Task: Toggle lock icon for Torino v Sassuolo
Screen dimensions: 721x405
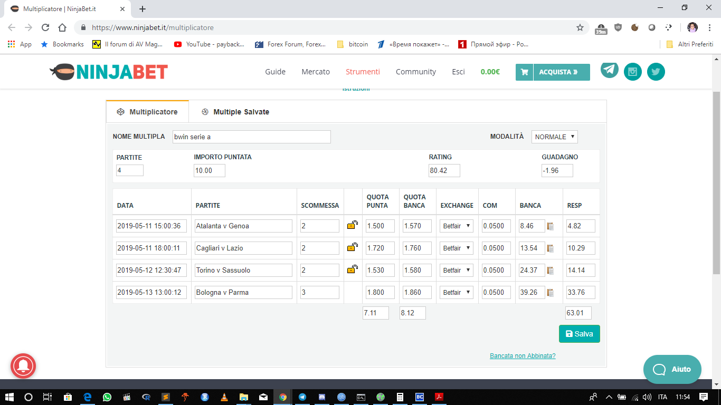Action: [x=352, y=269]
